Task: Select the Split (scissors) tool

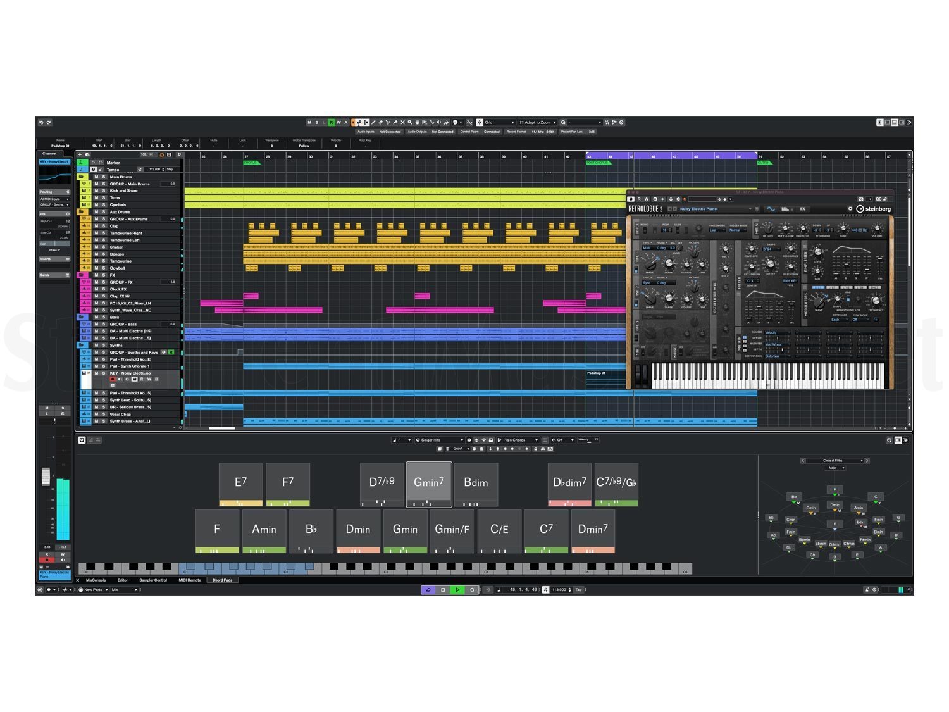Action: pos(388,122)
